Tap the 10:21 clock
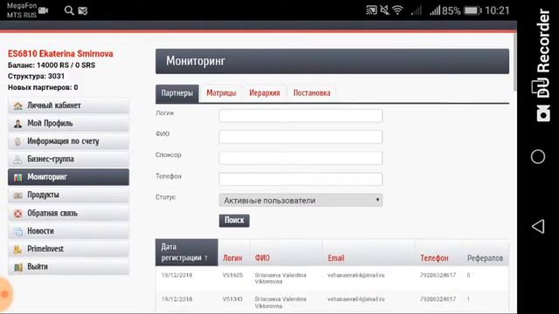The width and height of the screenshot is (559, 314). (x=497, y=10)
